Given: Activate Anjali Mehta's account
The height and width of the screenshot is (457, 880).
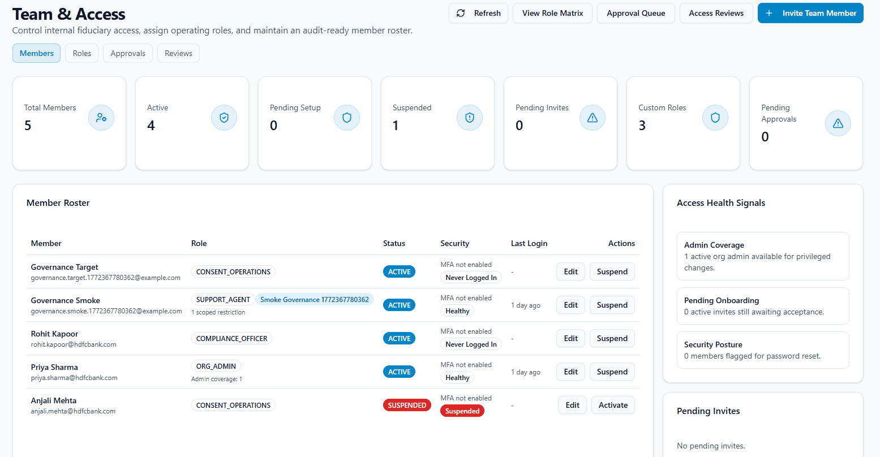Looking at the screenshot, I should point(613,404).
